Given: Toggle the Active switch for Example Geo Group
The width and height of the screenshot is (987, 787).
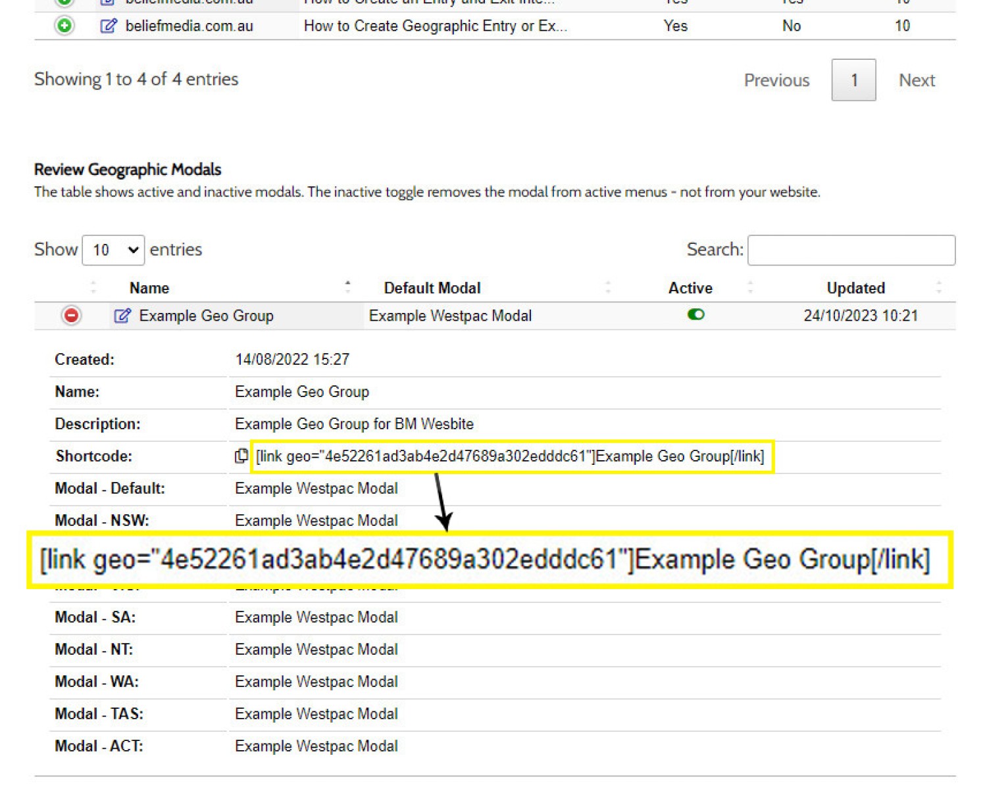Looking at the screenshot, I should 696,315.
